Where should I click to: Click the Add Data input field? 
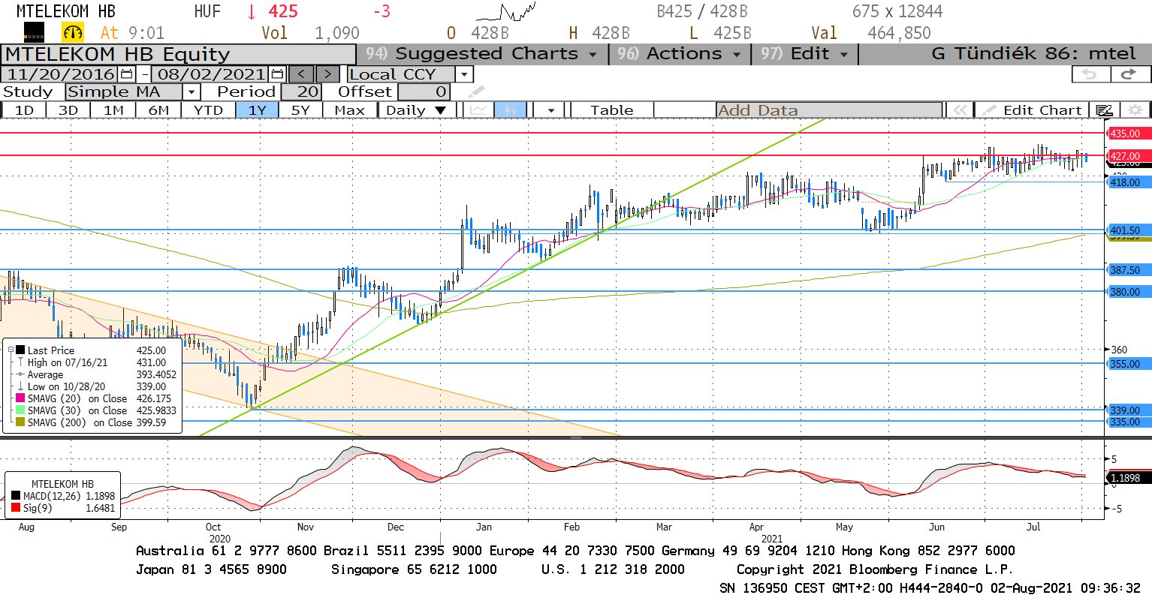829,110
